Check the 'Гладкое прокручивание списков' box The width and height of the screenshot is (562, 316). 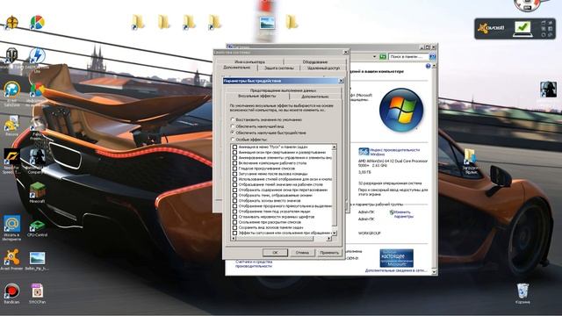(x=234, y=169)
